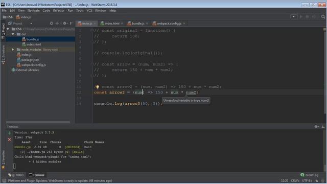Select webpack.config.js in project tree
Image resolution: width=327 pixels, height=184 pixels.
pos(32,65)
